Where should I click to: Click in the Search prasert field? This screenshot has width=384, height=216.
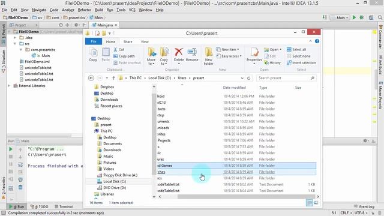tap(286, 78)
